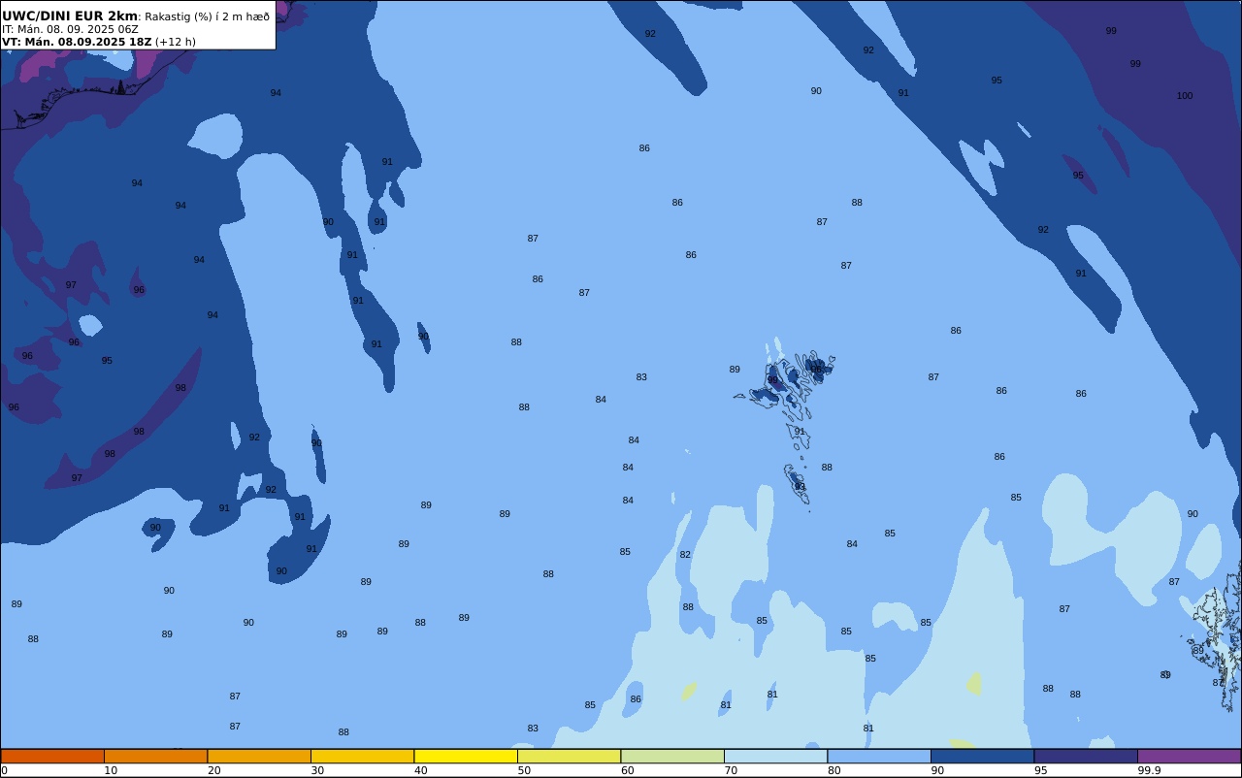The width and height of the screenshot is (1242, 778).
Task: Click the 'VT: Mán. 08.09.2025 18Z' line
Action: 77,42
